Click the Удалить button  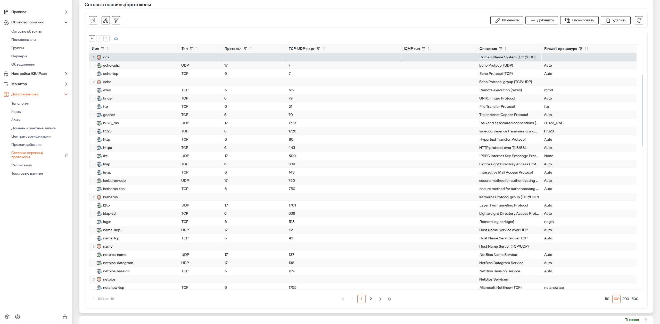click(616, 20)
